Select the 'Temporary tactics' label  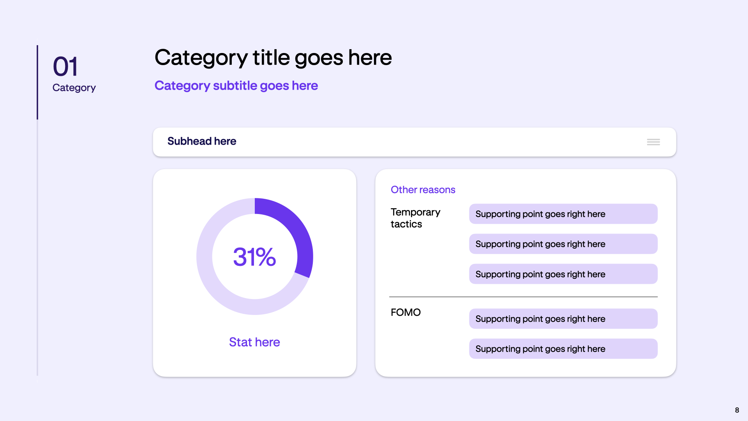click(415, 218)
